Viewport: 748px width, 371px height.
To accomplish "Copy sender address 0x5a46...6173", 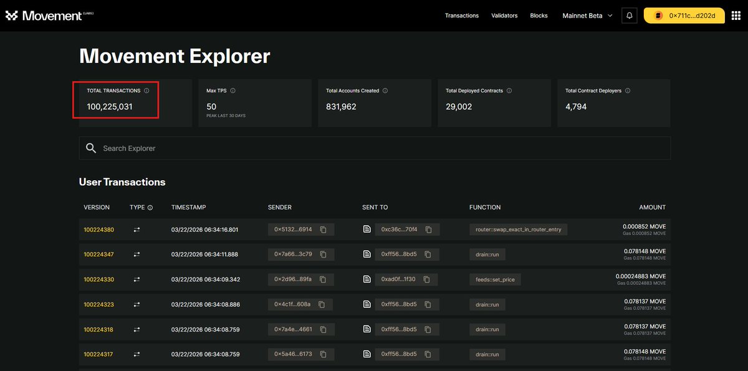I will pyautogui.click(x=324, y=354).
